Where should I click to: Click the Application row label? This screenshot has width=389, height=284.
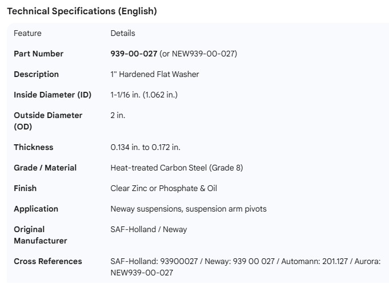36,209
